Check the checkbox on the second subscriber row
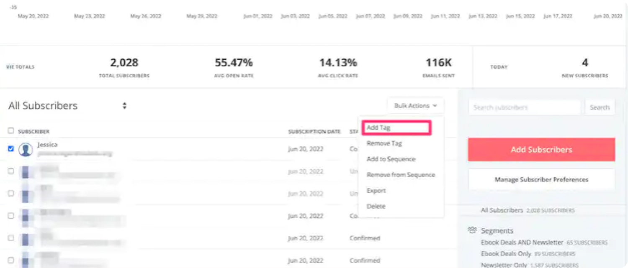 [11, 171]
